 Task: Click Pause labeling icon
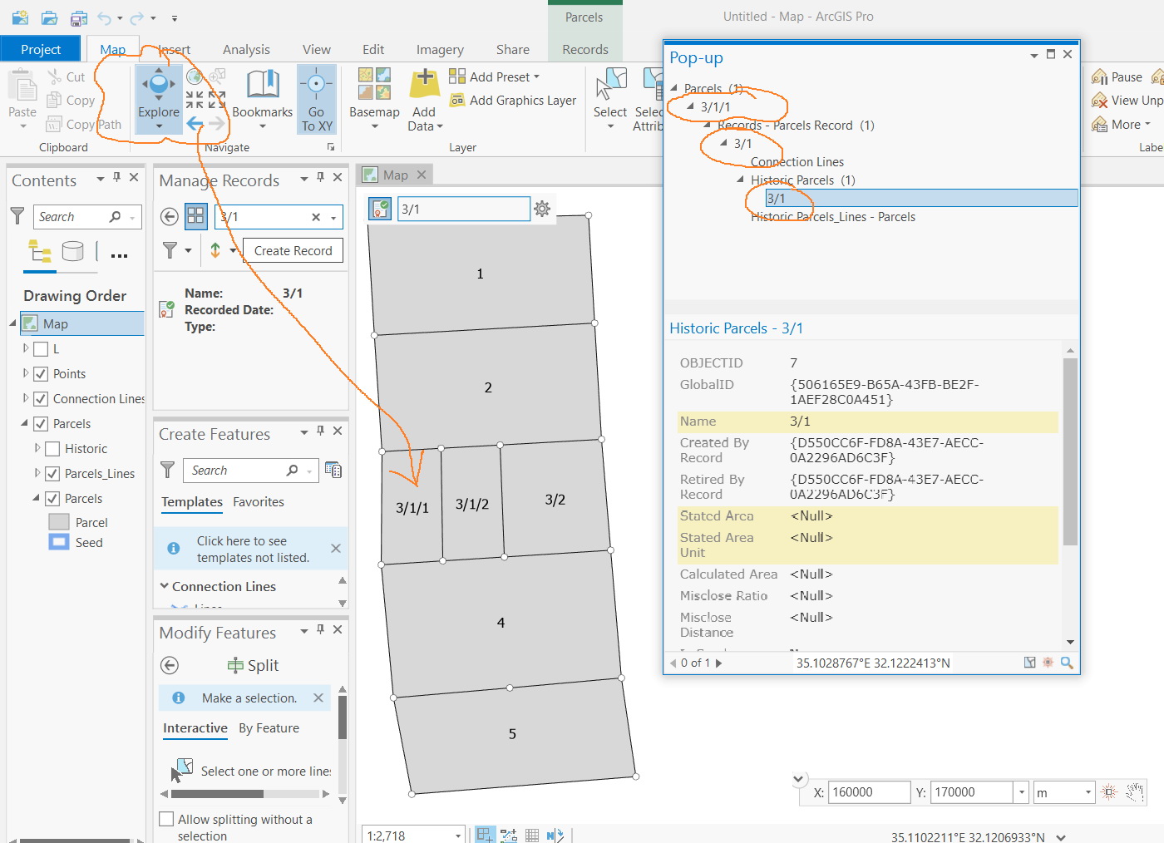[1098, 77]
